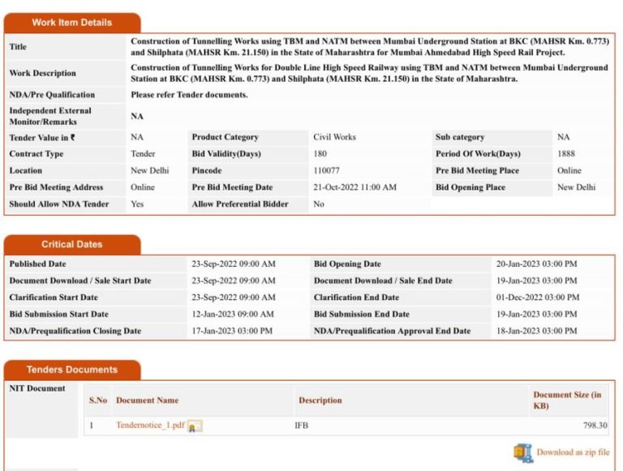
Task: Click the NDA/Prequalification Approval End Date value 18-Jan-2023
Action: [536, 331]
